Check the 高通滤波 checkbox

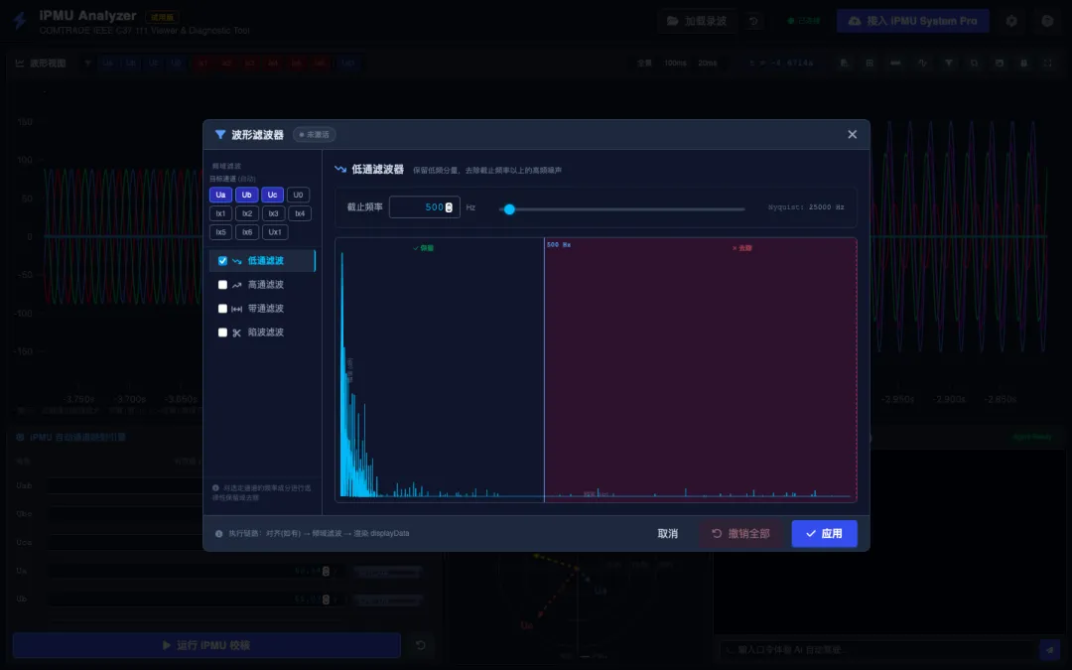point(222,285)
